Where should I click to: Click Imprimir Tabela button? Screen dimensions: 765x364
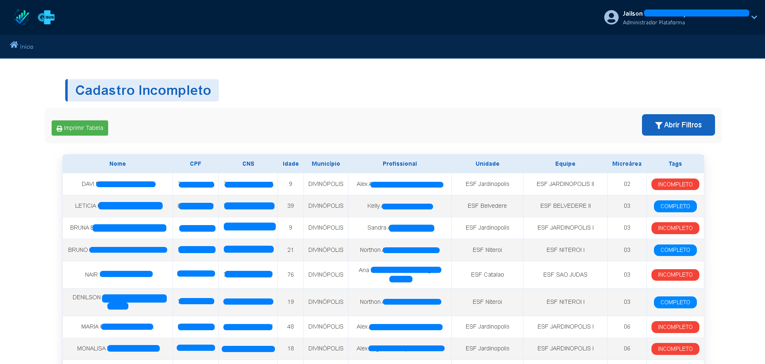pyautogui.click(x=80, y=128)
